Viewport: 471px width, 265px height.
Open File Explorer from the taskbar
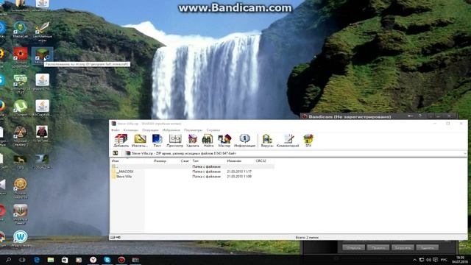[x=51, y=260]
